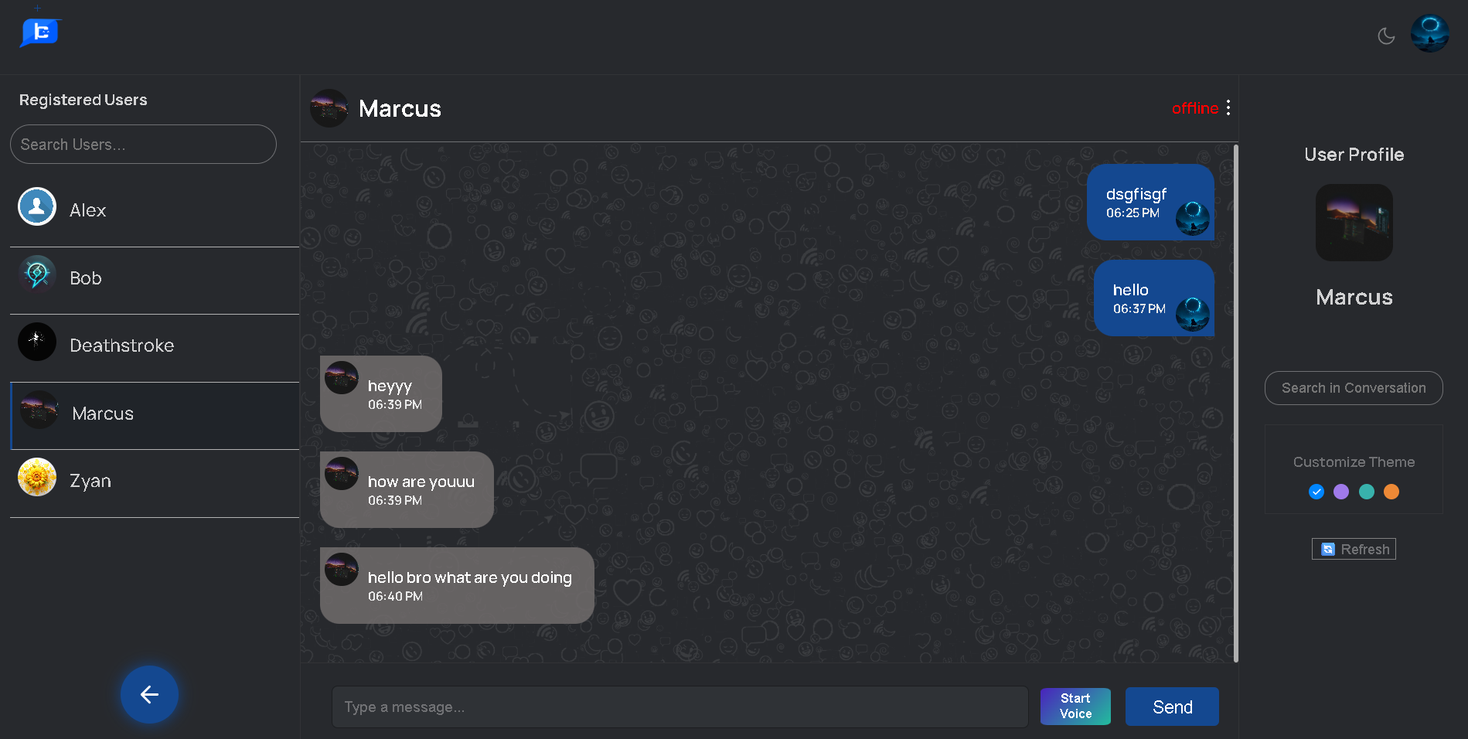
Task: Click the sent 'hello' message bubble
Action: pos(1154,298)
